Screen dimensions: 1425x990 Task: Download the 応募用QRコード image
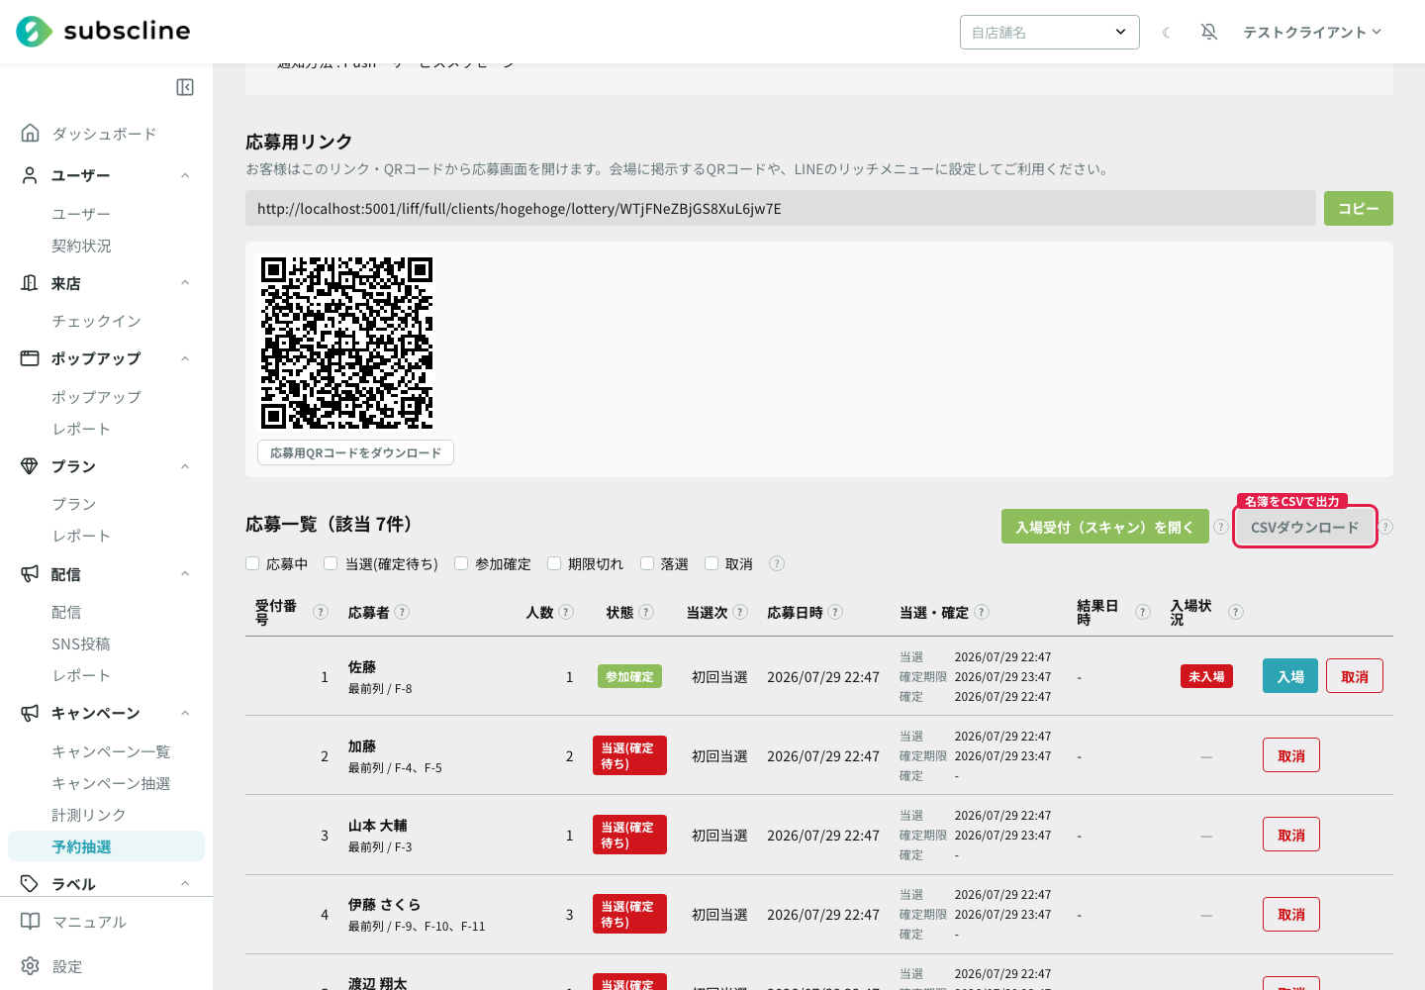tap(356, 452)
